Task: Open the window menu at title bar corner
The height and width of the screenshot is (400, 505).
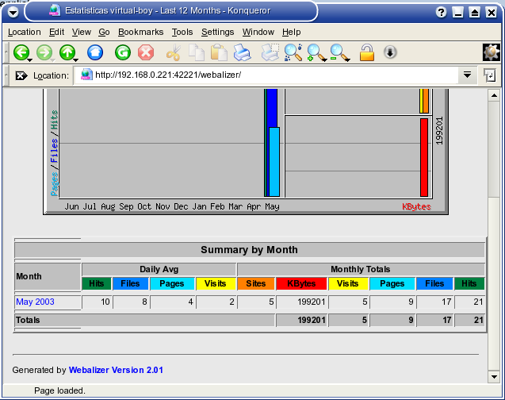Action: click(x=13, y=13)
